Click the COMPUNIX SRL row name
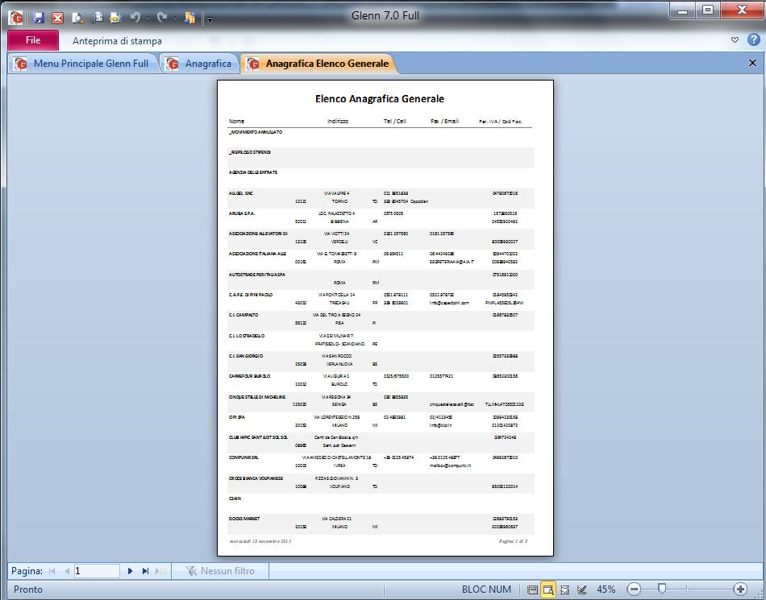 244,457
